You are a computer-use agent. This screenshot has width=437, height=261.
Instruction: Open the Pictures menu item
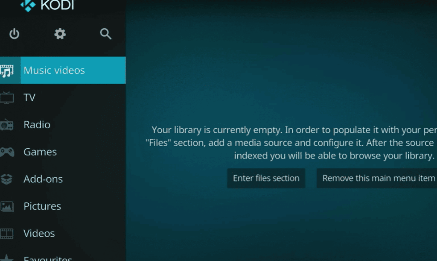point(63,206)
